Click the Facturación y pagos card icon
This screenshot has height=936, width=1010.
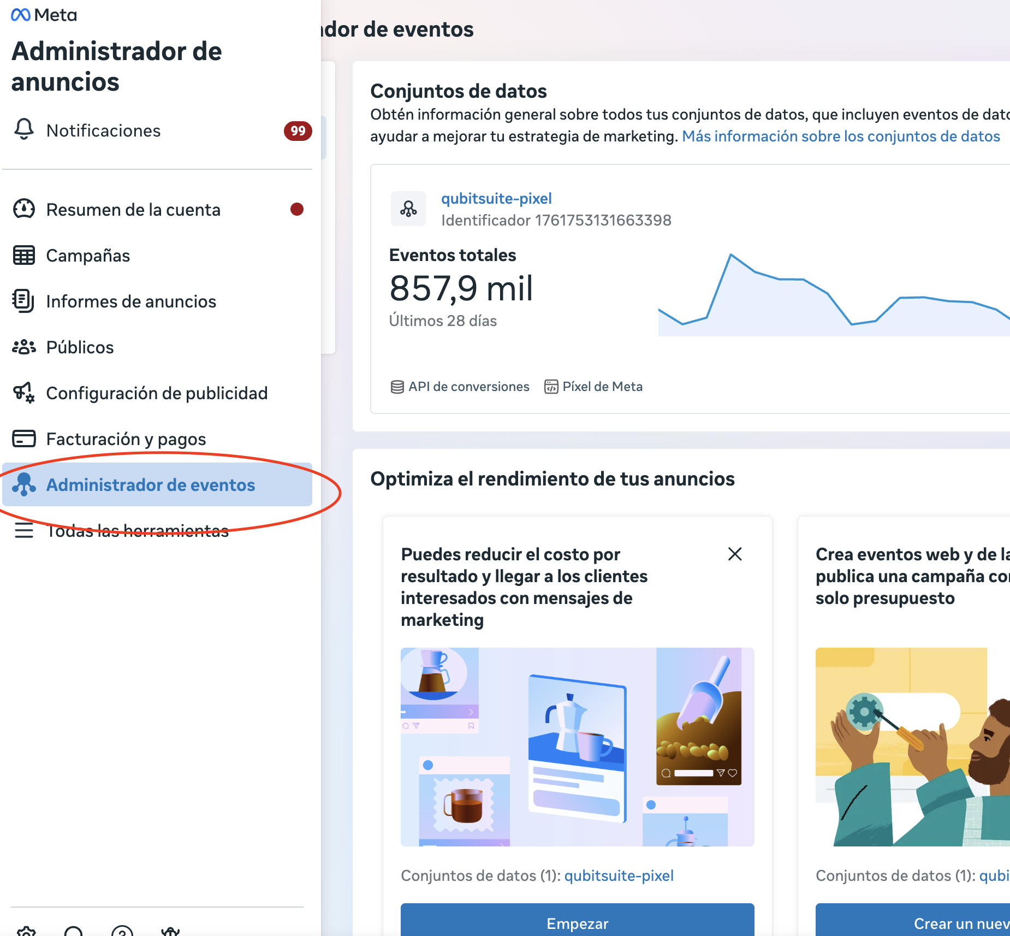(x=24, y=439)
